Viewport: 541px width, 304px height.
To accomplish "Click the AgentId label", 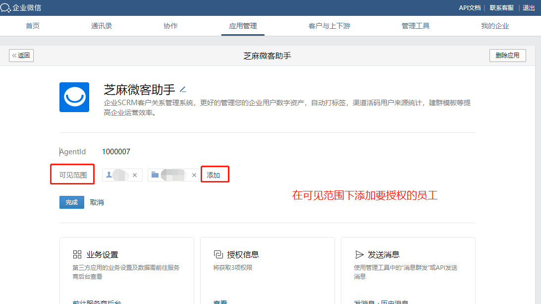I will point(72,152).
